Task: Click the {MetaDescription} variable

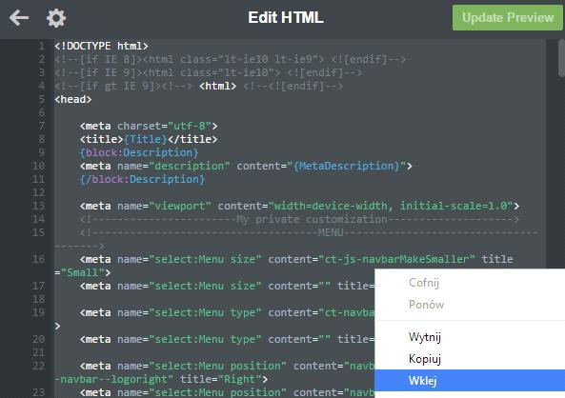Action: pyautogui.click(x=347, y=166)
